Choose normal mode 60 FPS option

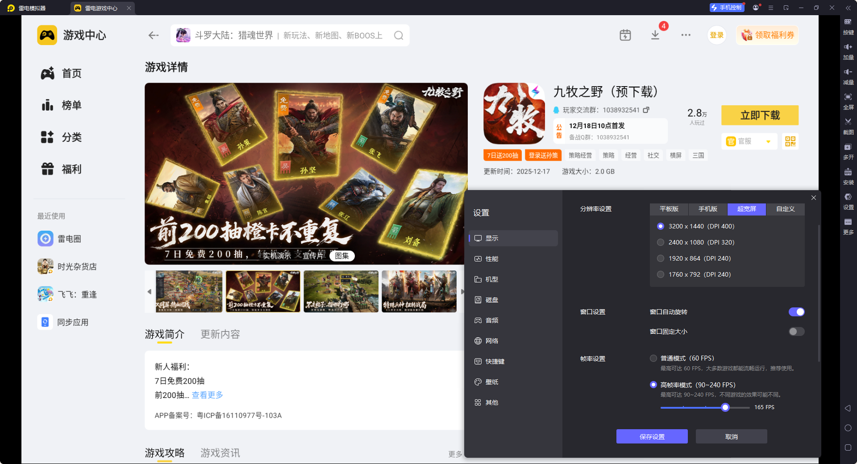[x=653, y=358]
